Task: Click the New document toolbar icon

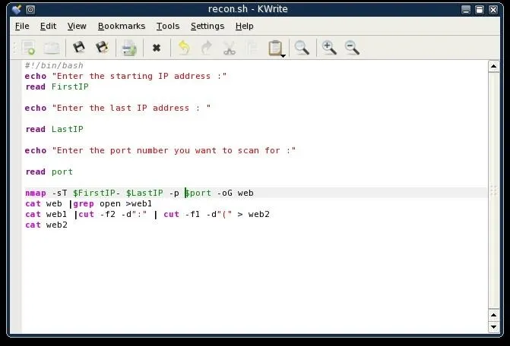Action: point(28,48)
